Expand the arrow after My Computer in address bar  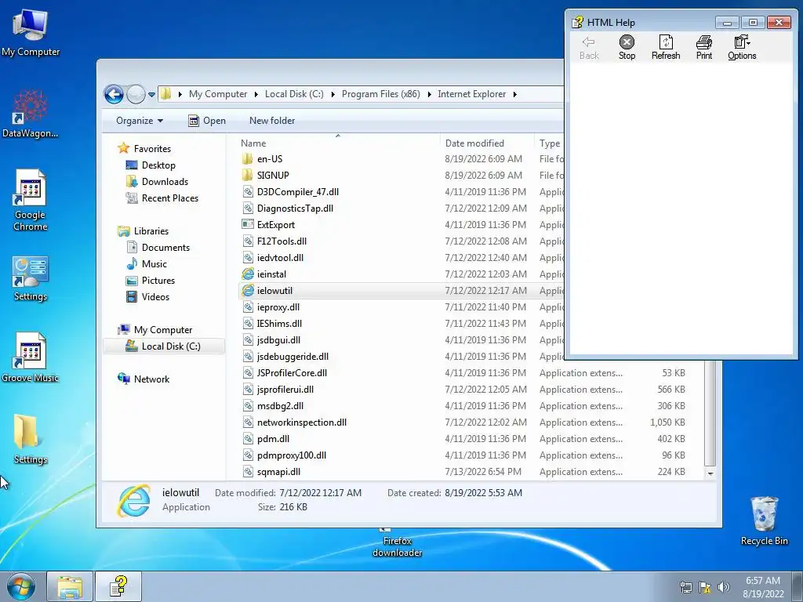pos(256,94)
